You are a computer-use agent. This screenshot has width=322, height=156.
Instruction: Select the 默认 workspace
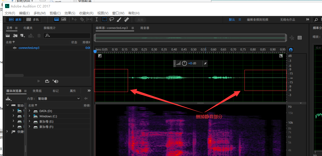[232, 20]
